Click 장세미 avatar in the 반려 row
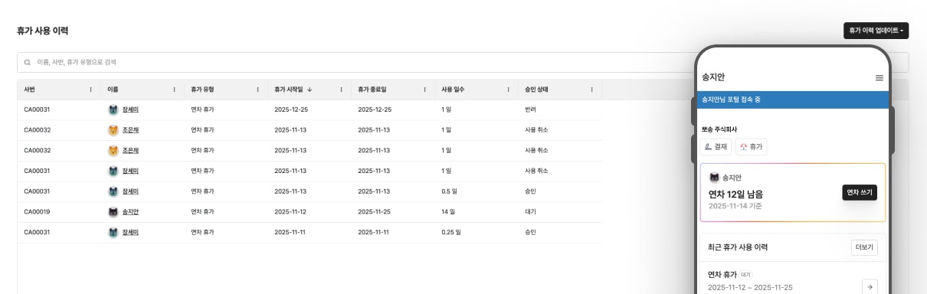Image resolution: width=927 pixels, height=294 pixels. point(113,109)
